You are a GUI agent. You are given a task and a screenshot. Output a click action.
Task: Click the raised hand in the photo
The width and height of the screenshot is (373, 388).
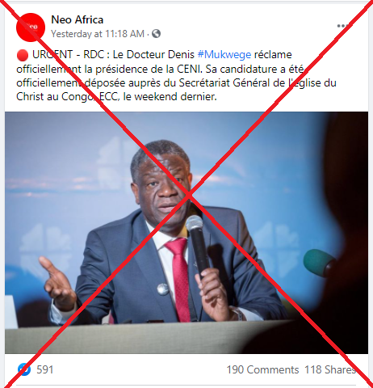56,285
